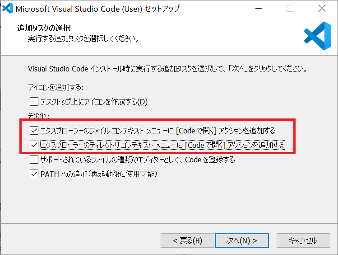This screenshot has width=338, height=255.
Task: Click the large VS Code logo in header
Action: point(318,36)
